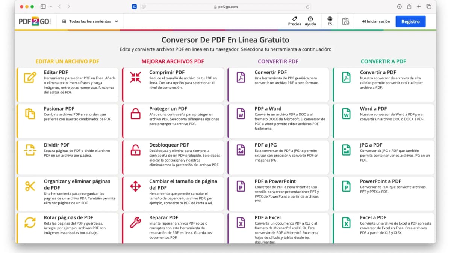Click the pdf2go.com address bar
This screenshot has height=253, width=451.
225,7
